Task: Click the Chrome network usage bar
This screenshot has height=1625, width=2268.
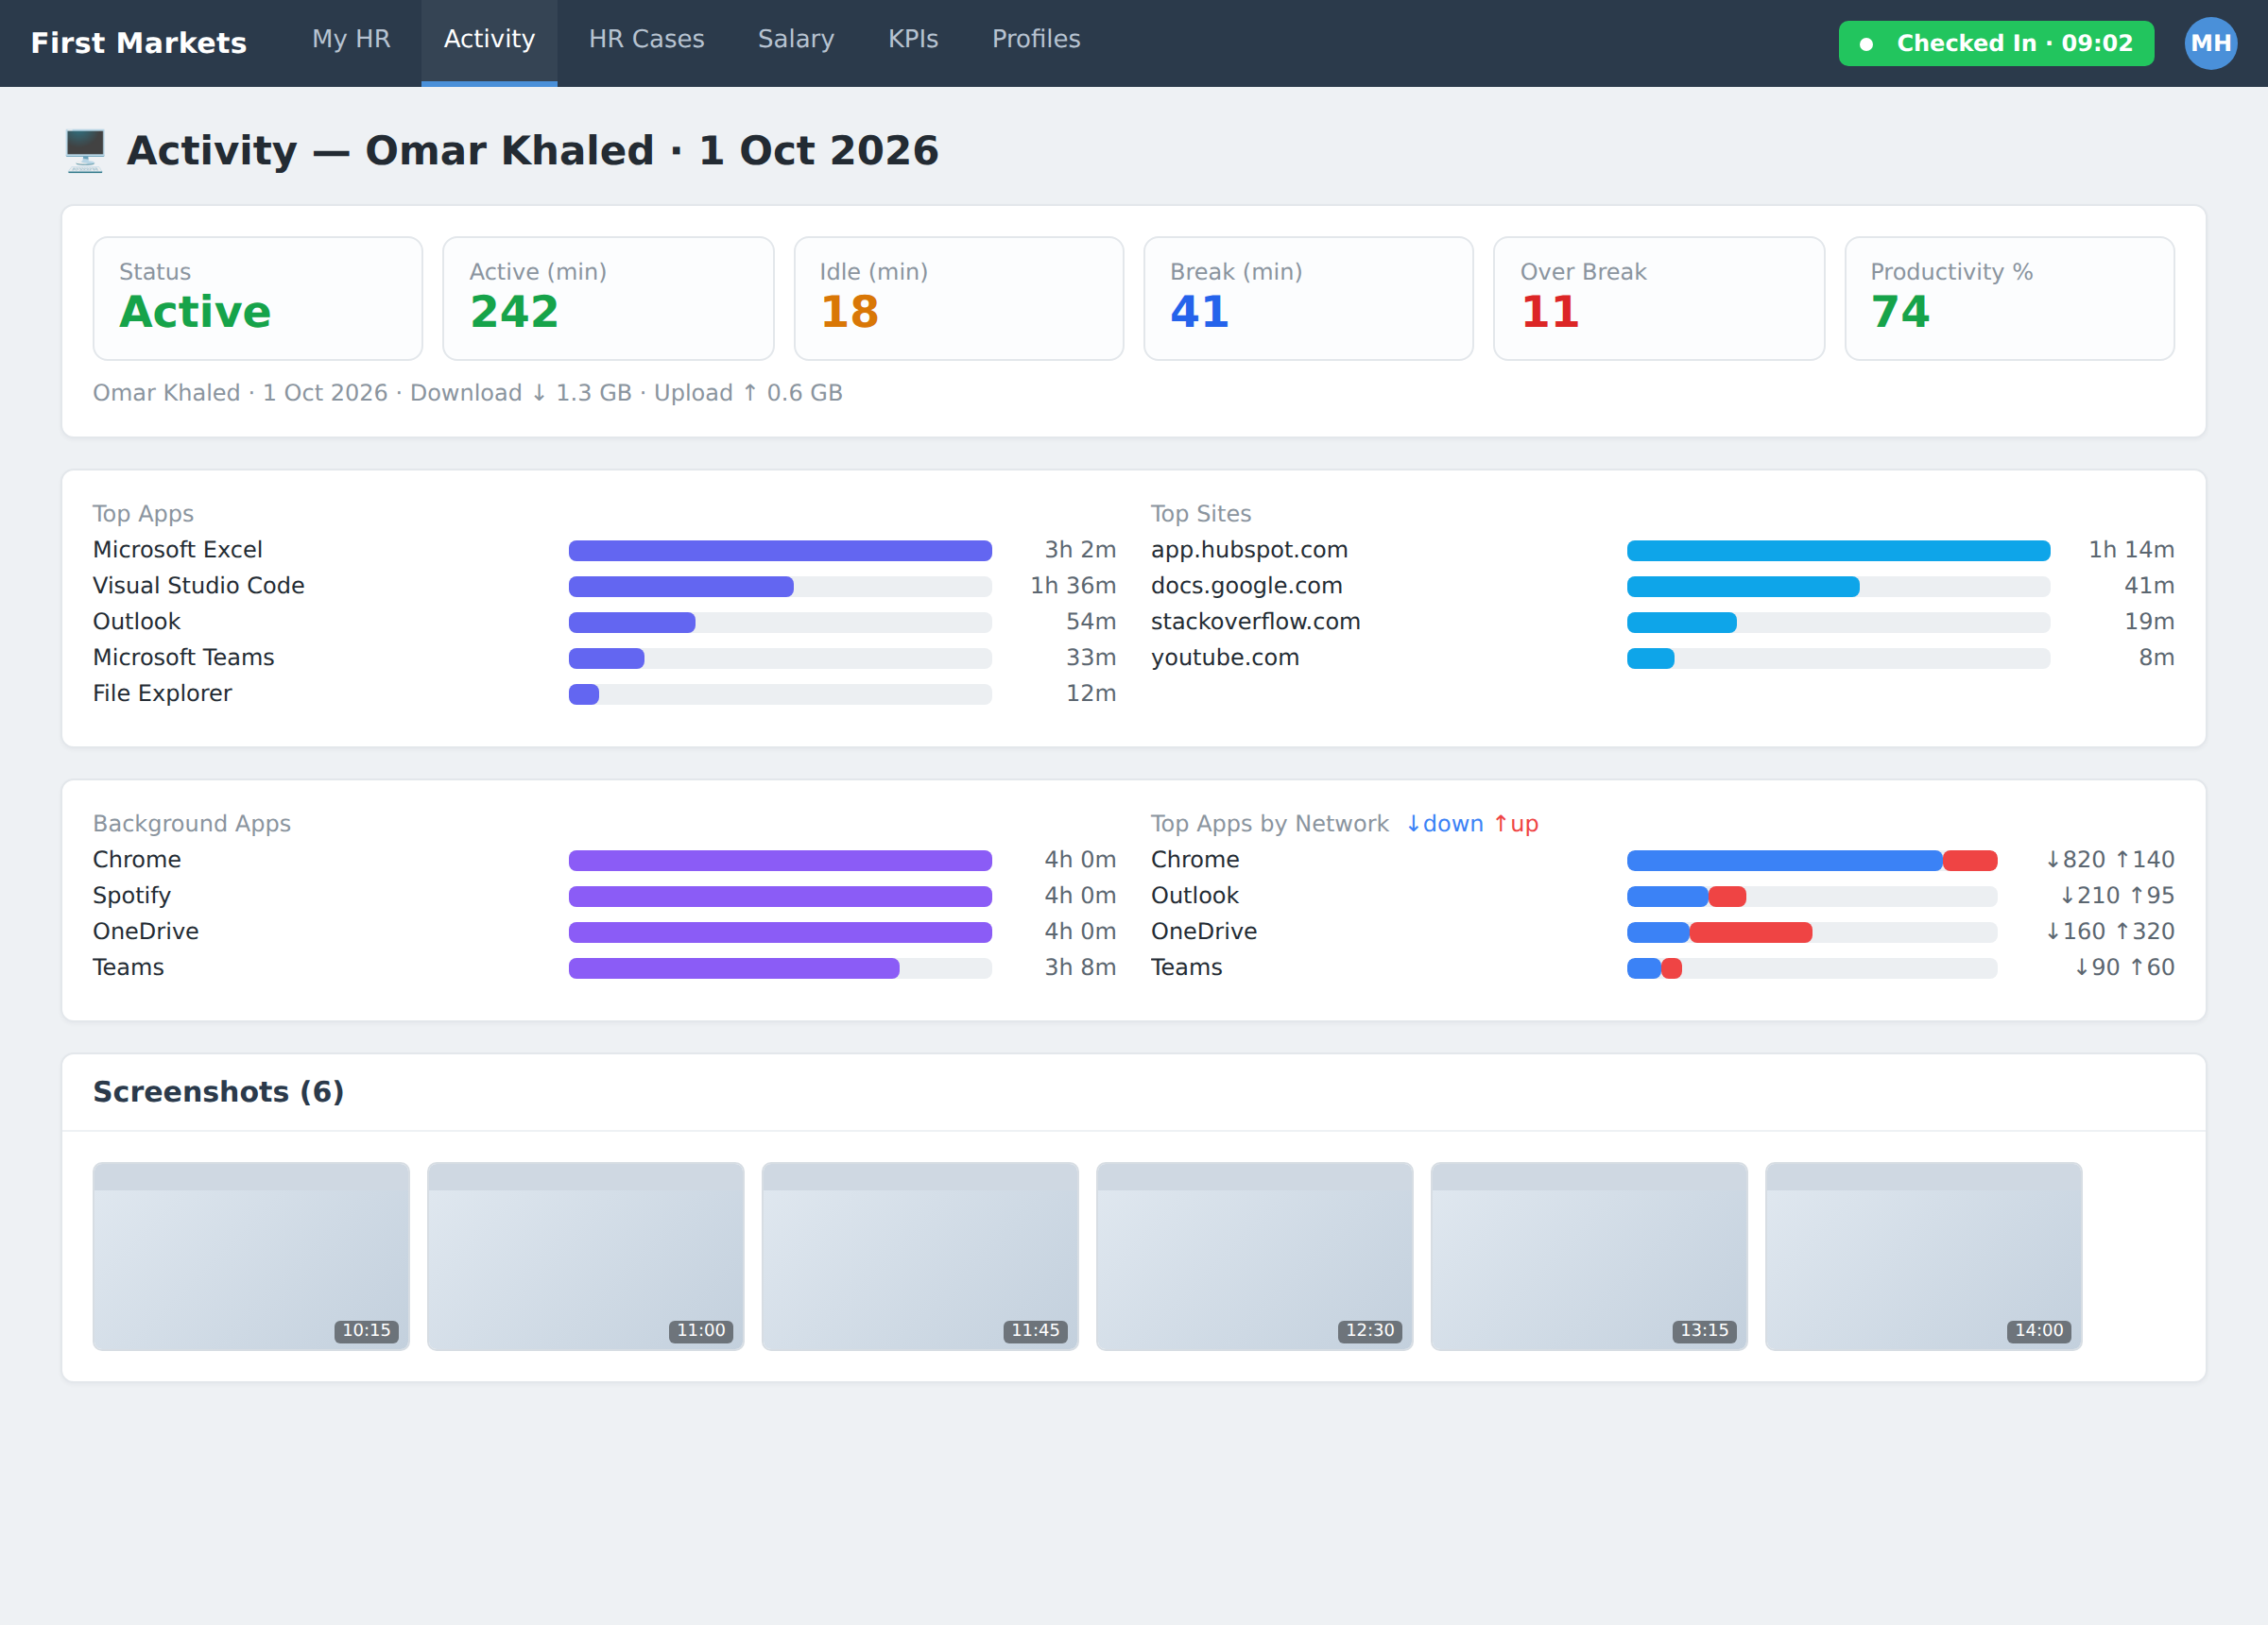Action: (1811, 860)
